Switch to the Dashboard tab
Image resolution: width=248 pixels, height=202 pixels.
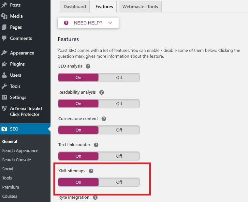click(75, 7)
